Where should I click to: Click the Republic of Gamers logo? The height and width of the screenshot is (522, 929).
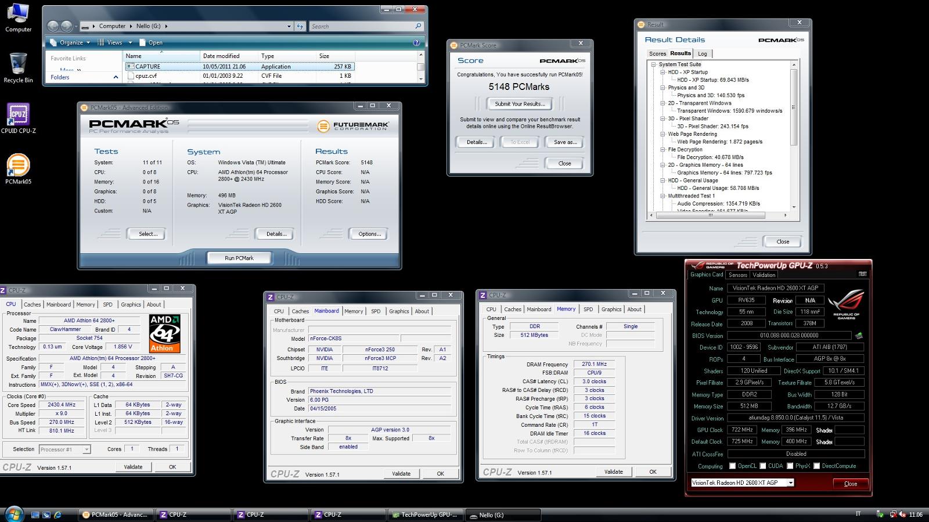(846, 304)
